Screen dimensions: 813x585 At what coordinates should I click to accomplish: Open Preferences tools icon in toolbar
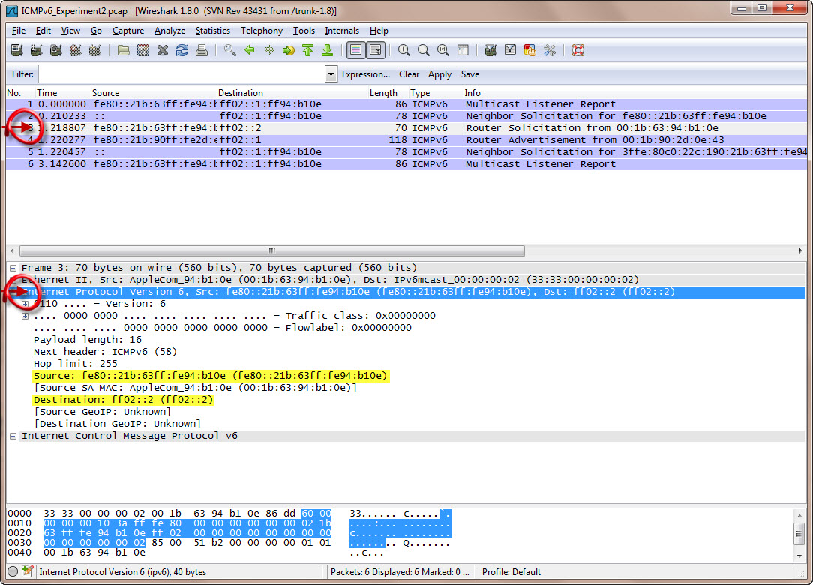[550, 50]
